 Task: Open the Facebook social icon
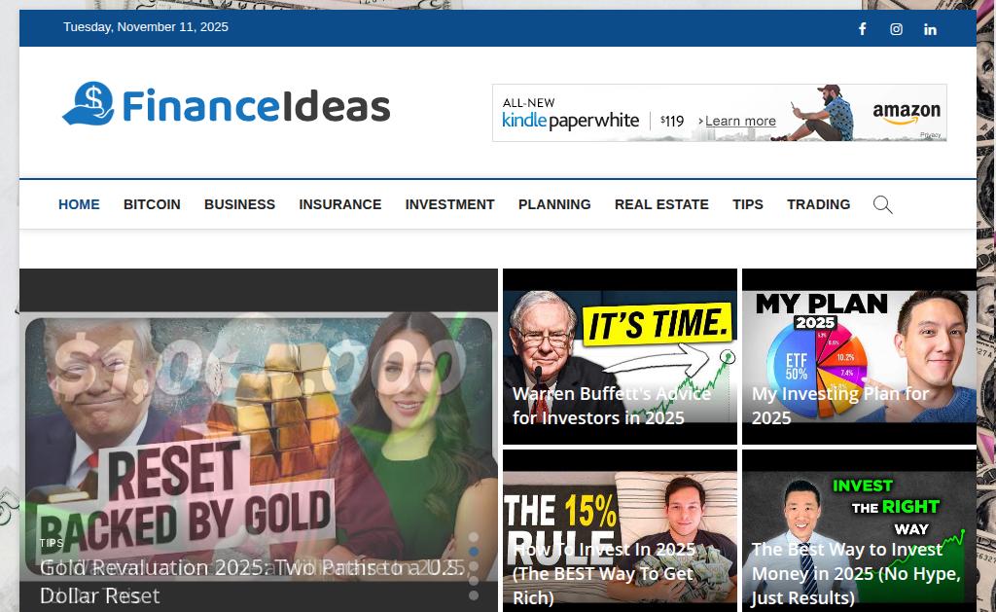pos(862,29)
